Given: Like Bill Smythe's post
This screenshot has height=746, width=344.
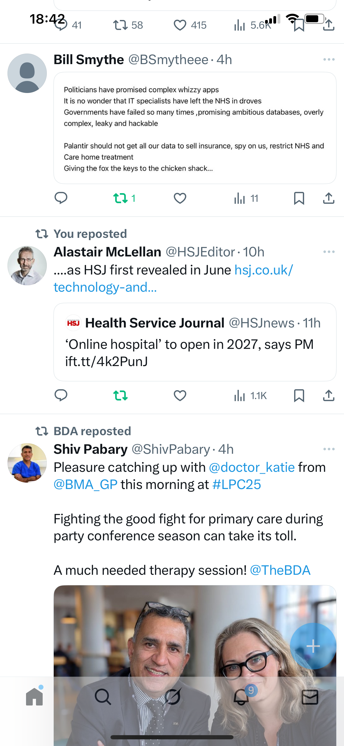Looking at the screenshot, I should point(180,198).
